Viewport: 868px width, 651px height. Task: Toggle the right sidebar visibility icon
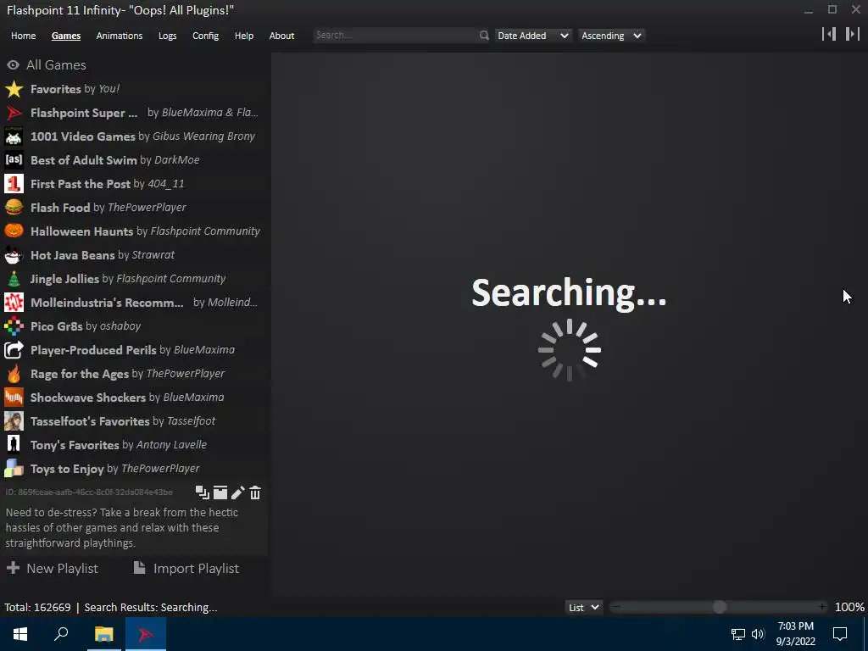tap(853, 34)
